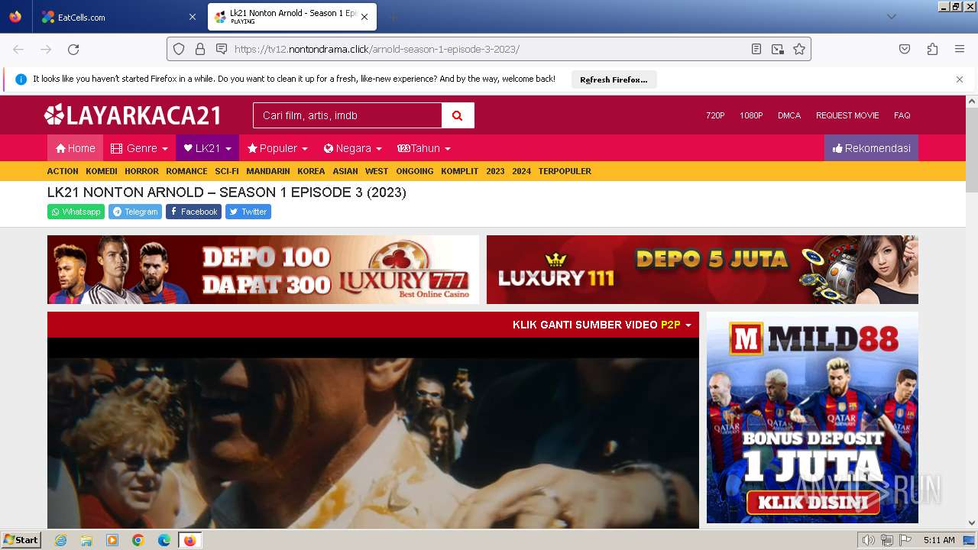978x550 pixels.
Task: Open the extensions puzzle icon
Action: click(932, 49)
